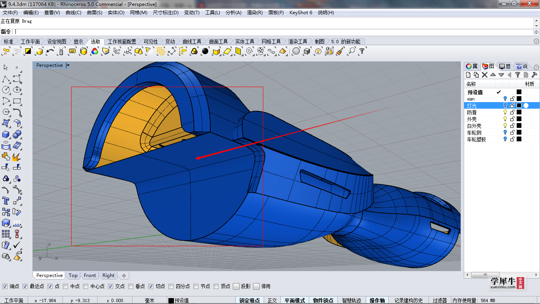
Task: Toggle the 切点 osnap checkbox
Action: (x=151, y=286)
